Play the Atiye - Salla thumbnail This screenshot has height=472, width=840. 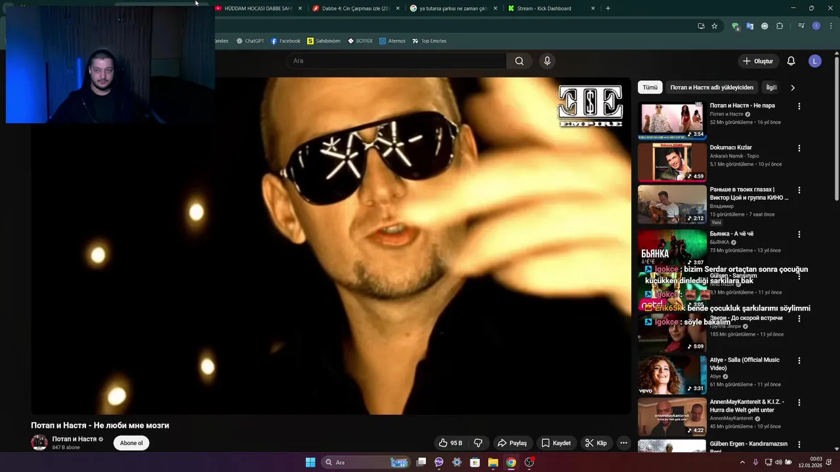(672, 374)
